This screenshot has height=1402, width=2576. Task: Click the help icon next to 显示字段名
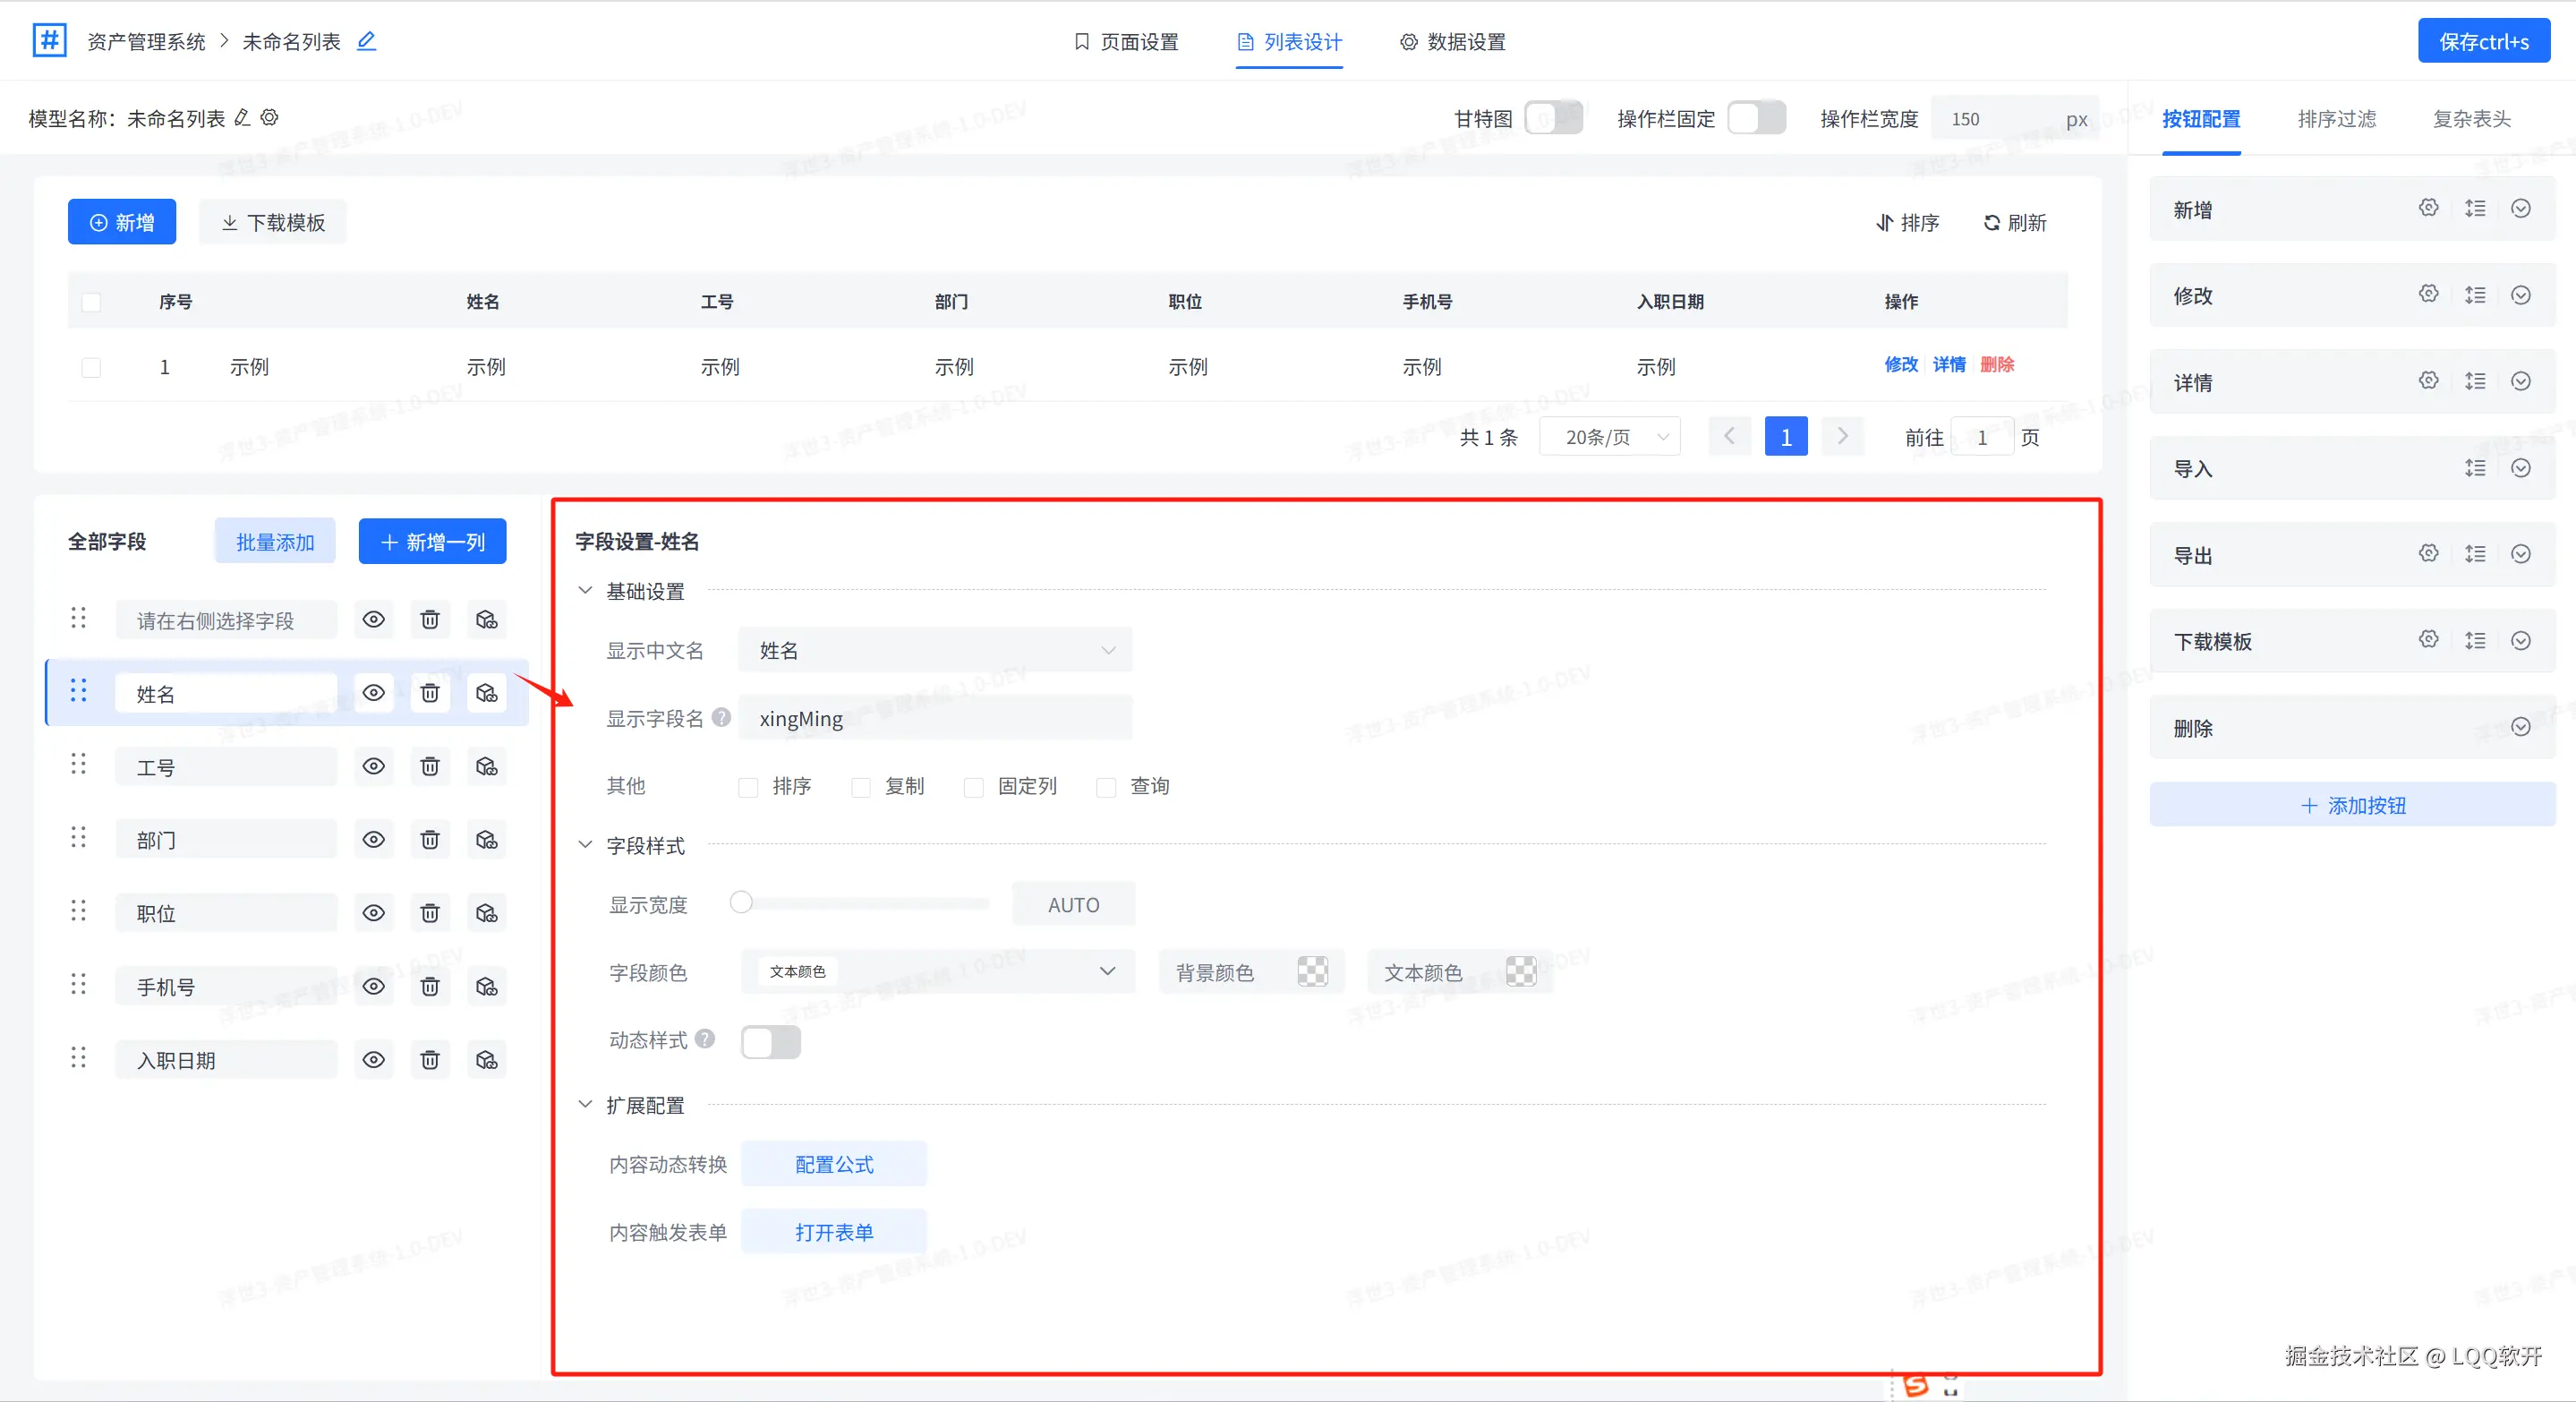pos(721,718)
